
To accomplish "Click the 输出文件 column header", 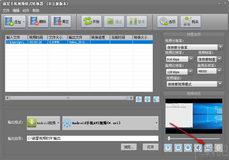I will pyautogui.click(x=79, y=37).
